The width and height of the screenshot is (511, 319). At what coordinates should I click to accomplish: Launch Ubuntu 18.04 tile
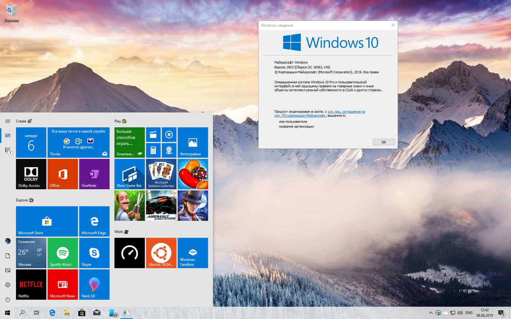(x=161, y=253)
